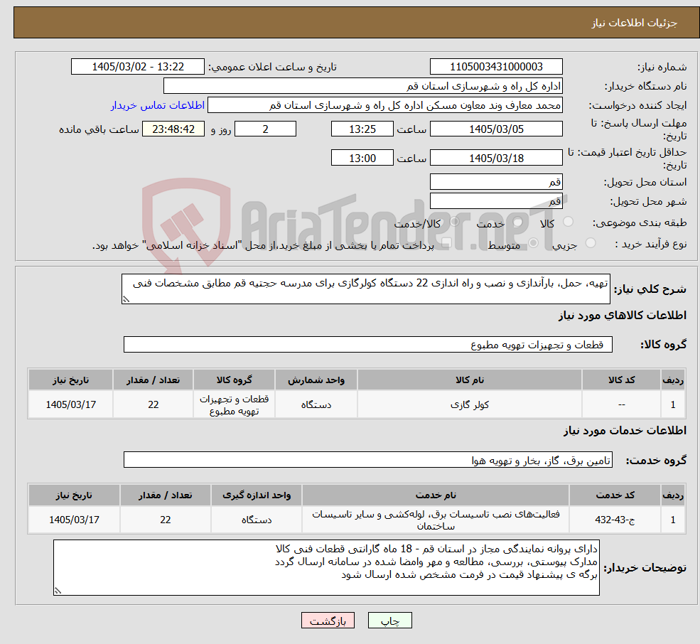This screenshot has width=700, height=644.
Task: Click service group field تامین برق، گاز
Action: tap(368, 460)
